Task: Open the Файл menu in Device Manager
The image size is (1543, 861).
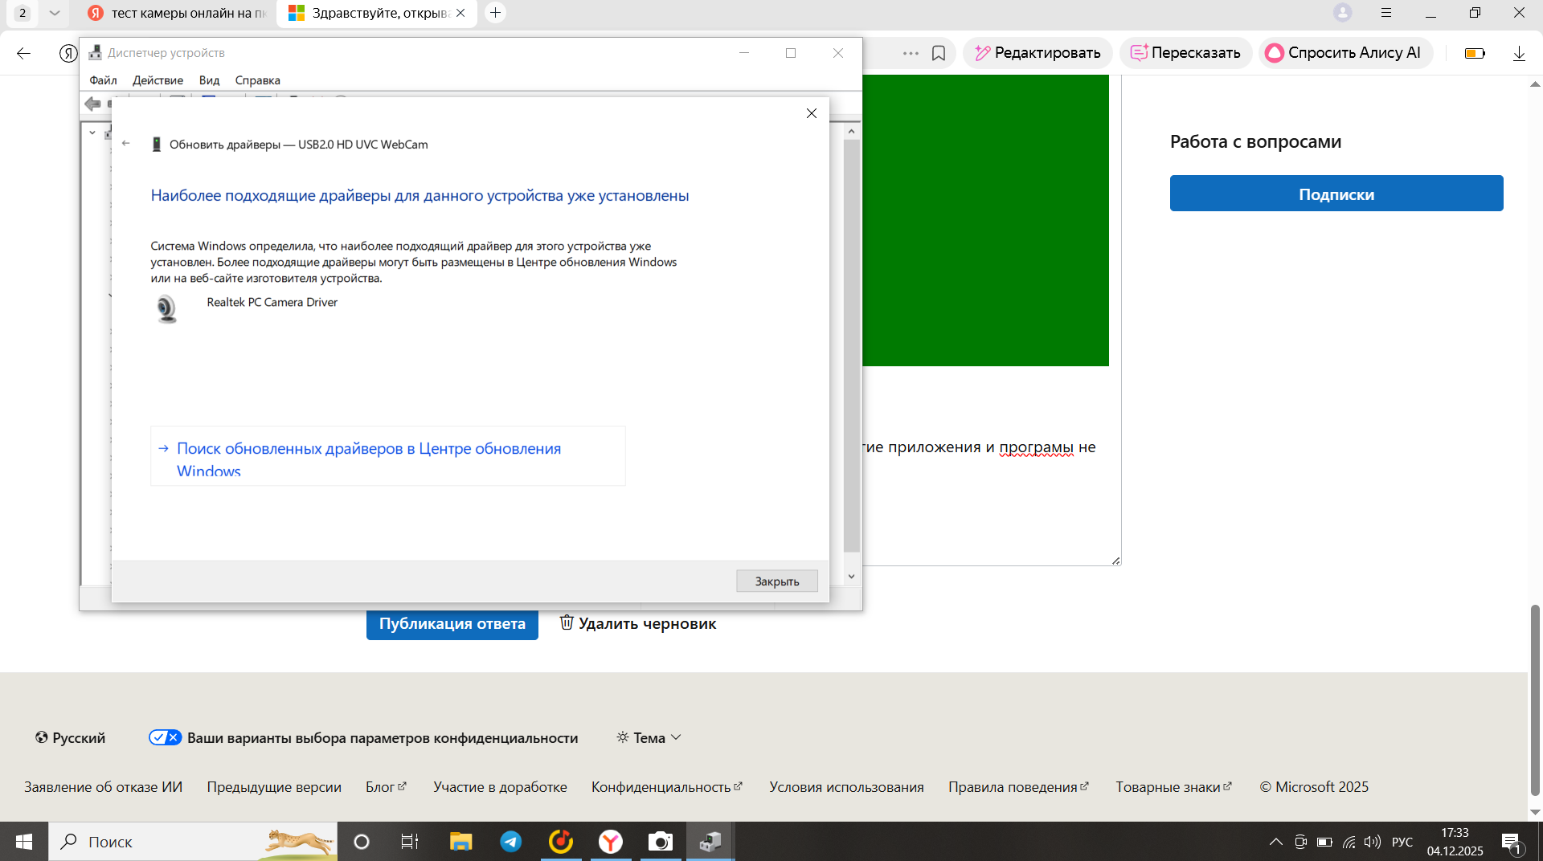Action: (x=103, y=80)
